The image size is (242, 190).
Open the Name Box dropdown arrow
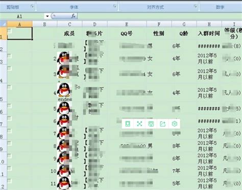pyautogui.click(x=47, y=16)
